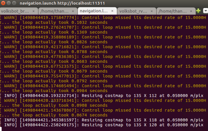
Task: Open a new terminal tab with green plus
Action: (x=198, y=11)
